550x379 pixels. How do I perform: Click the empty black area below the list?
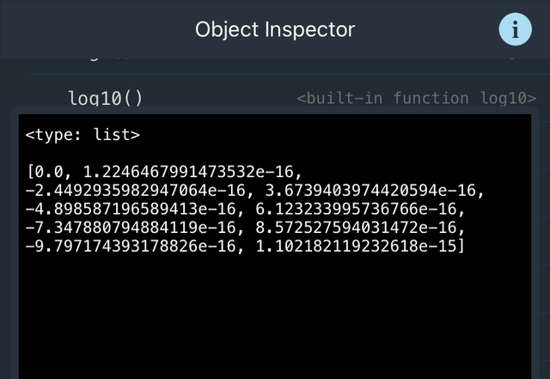tap(275, 318)
